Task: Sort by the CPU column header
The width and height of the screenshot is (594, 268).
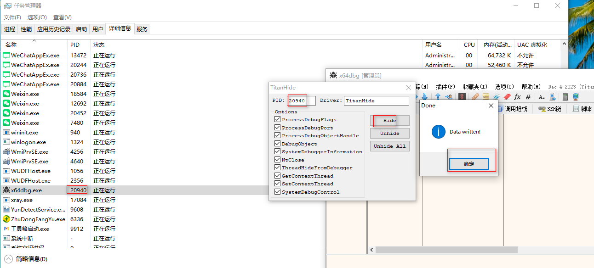Action: (x=469, y=45)
